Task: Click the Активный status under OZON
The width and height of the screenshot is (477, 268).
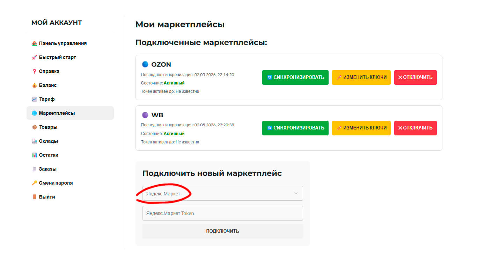Action: coord(174,83)
